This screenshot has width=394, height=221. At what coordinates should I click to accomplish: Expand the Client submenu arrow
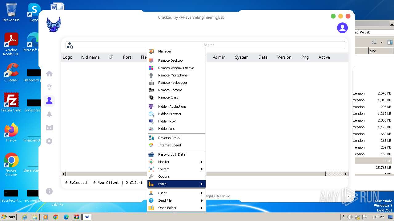pos(202,193)
